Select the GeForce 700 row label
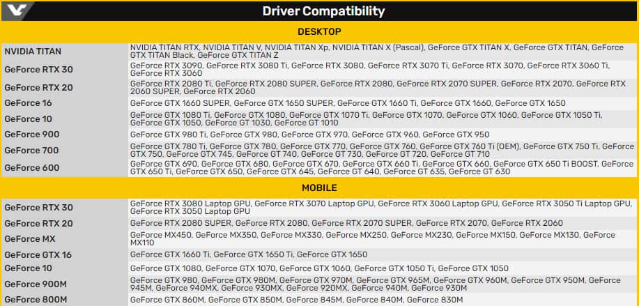The image size is (639, 306). tap(31, 151)
